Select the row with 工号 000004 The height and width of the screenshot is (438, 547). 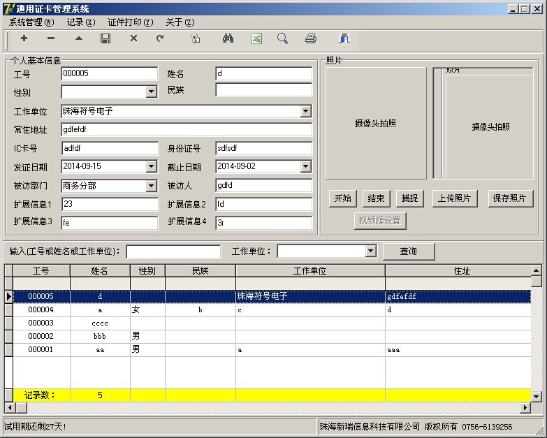point(272,309)
